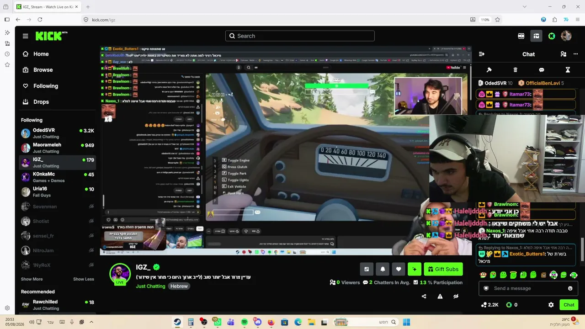Open Maorameleh channel in Following list
The height and width of the screenshot is (329, 585).
click(58, 148)
